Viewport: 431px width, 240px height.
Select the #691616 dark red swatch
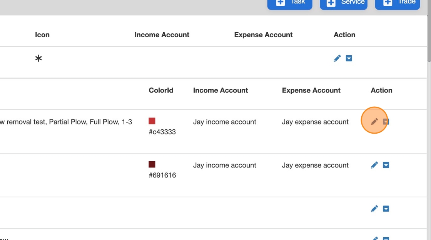pos(152,164)
